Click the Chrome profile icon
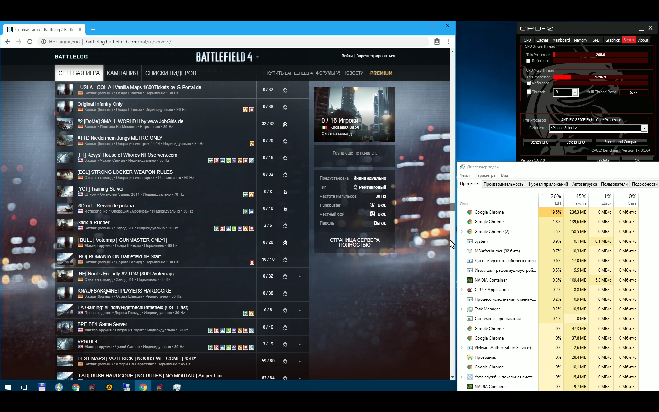The height and width of the screenshot is (412, 659). click(x=437, y=42)
